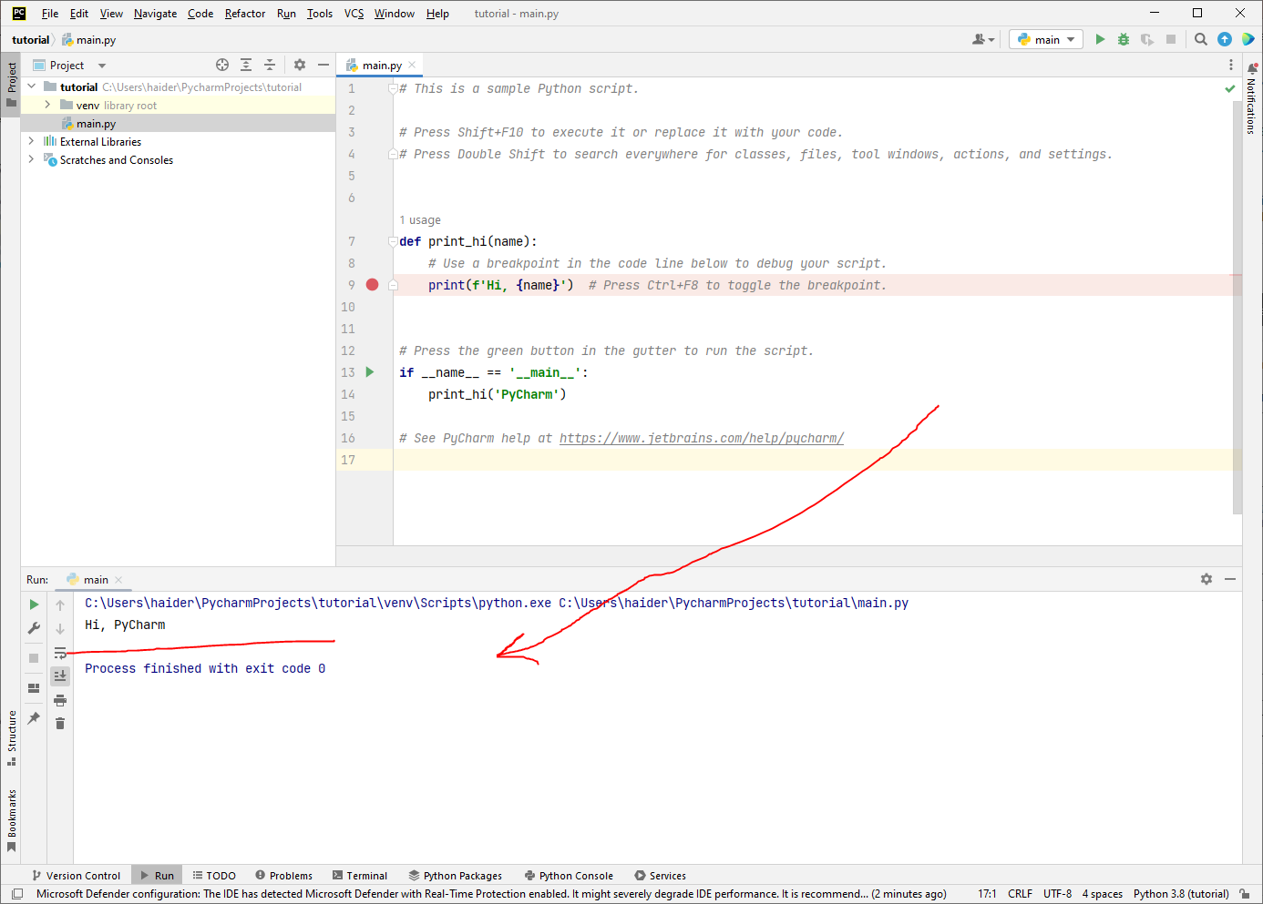This screenshot has width=1263, height=904.
Task: Open the VCS menu
Action: (354, 14)
